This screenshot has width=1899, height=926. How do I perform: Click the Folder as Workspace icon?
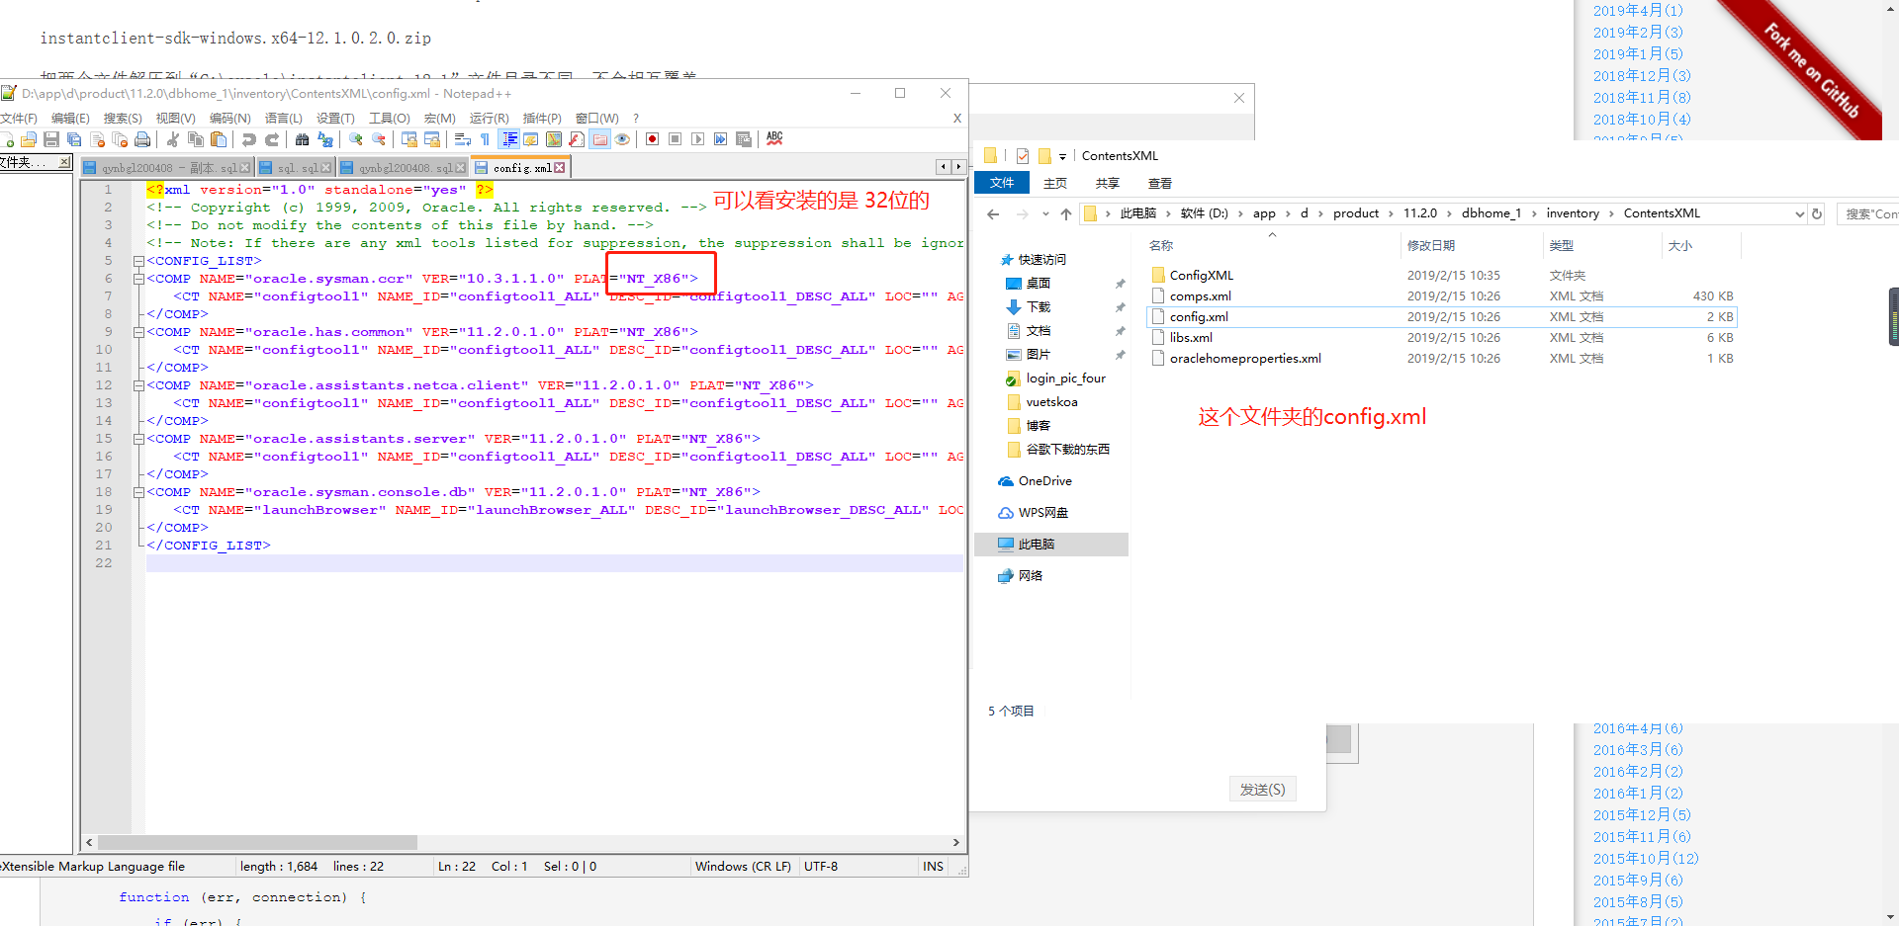599,139
